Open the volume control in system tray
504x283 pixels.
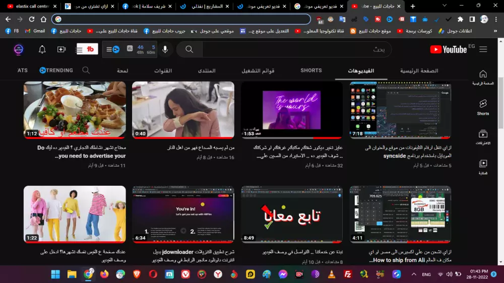coord(450,274)
